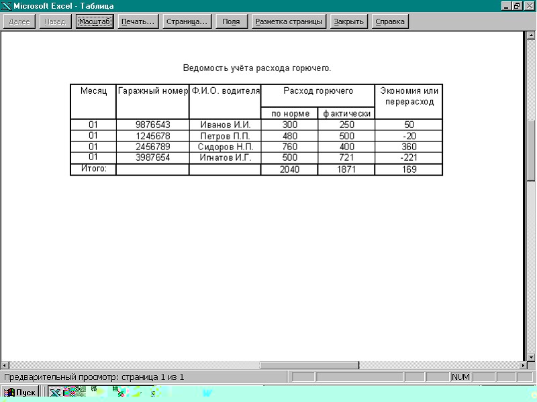Click garage number 1245678
The height and width of the screenshot is (402, 537).
153,136
